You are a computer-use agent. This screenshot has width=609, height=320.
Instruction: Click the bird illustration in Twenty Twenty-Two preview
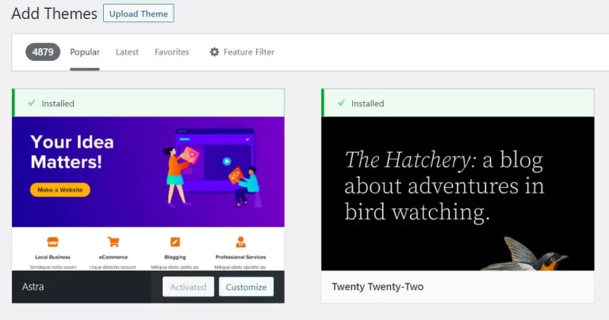[x=524, y=253]
